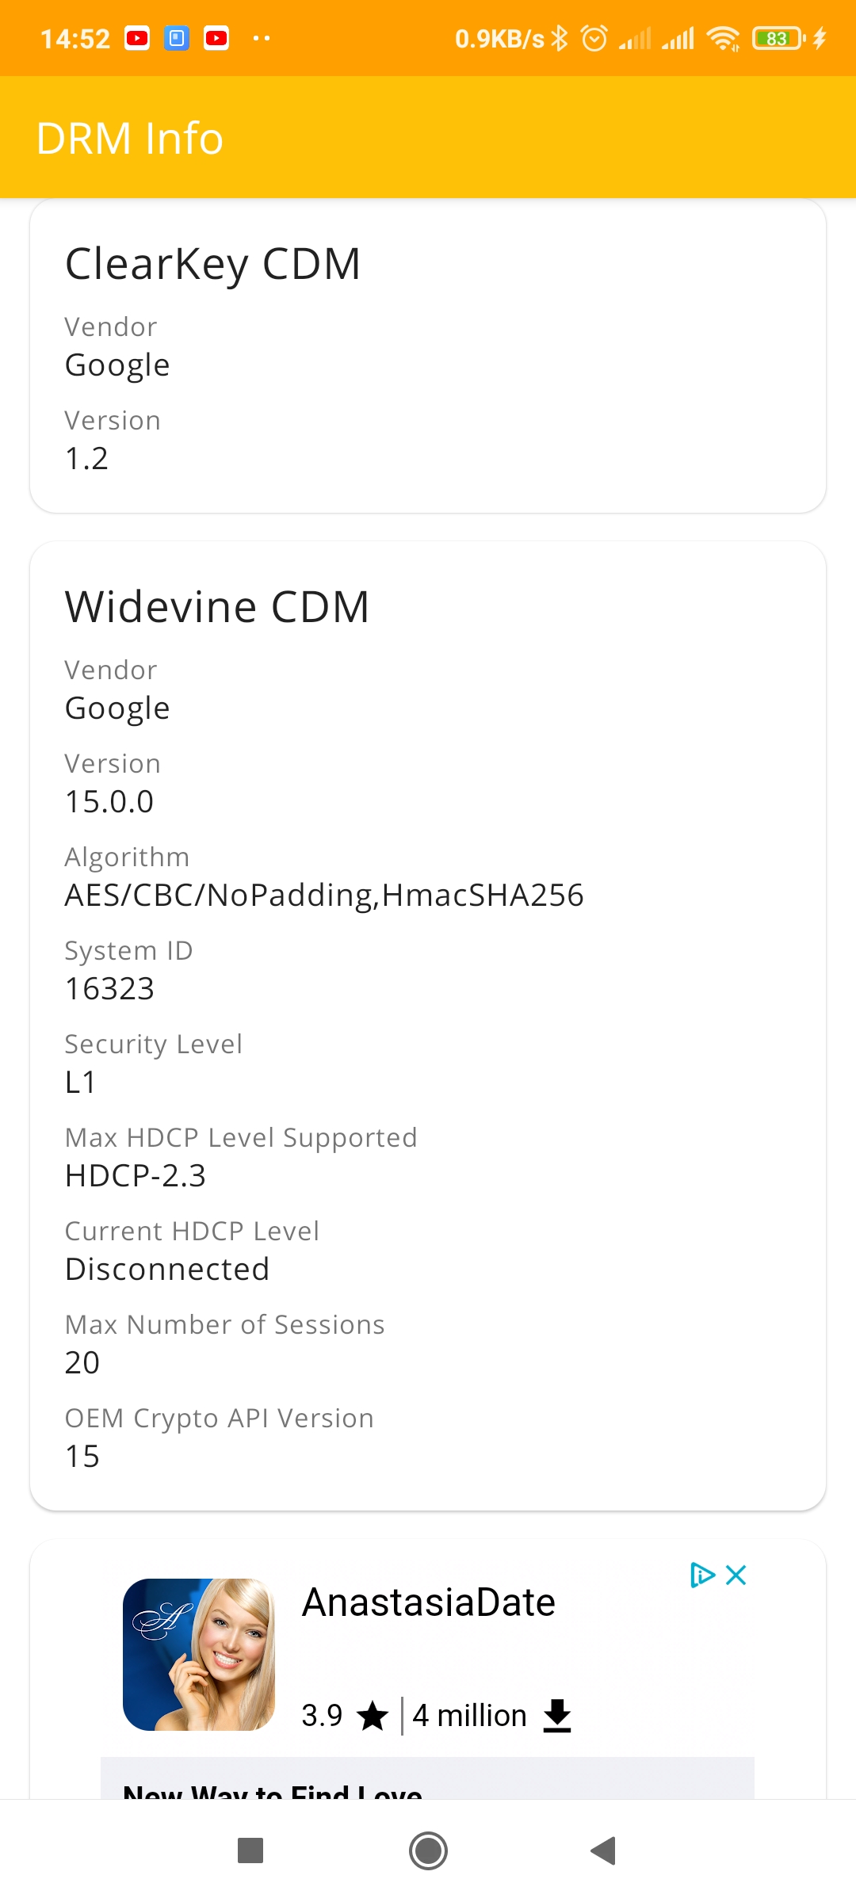Tap the Bluetooth icon in status bar

click(560, 38)
